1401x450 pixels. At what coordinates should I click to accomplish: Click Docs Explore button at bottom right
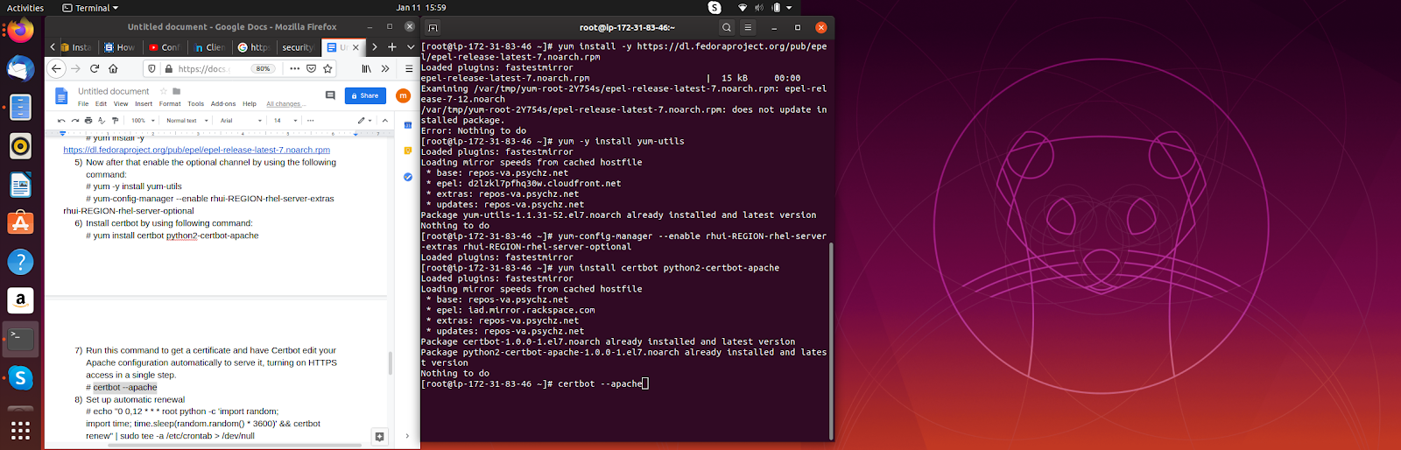379,436
